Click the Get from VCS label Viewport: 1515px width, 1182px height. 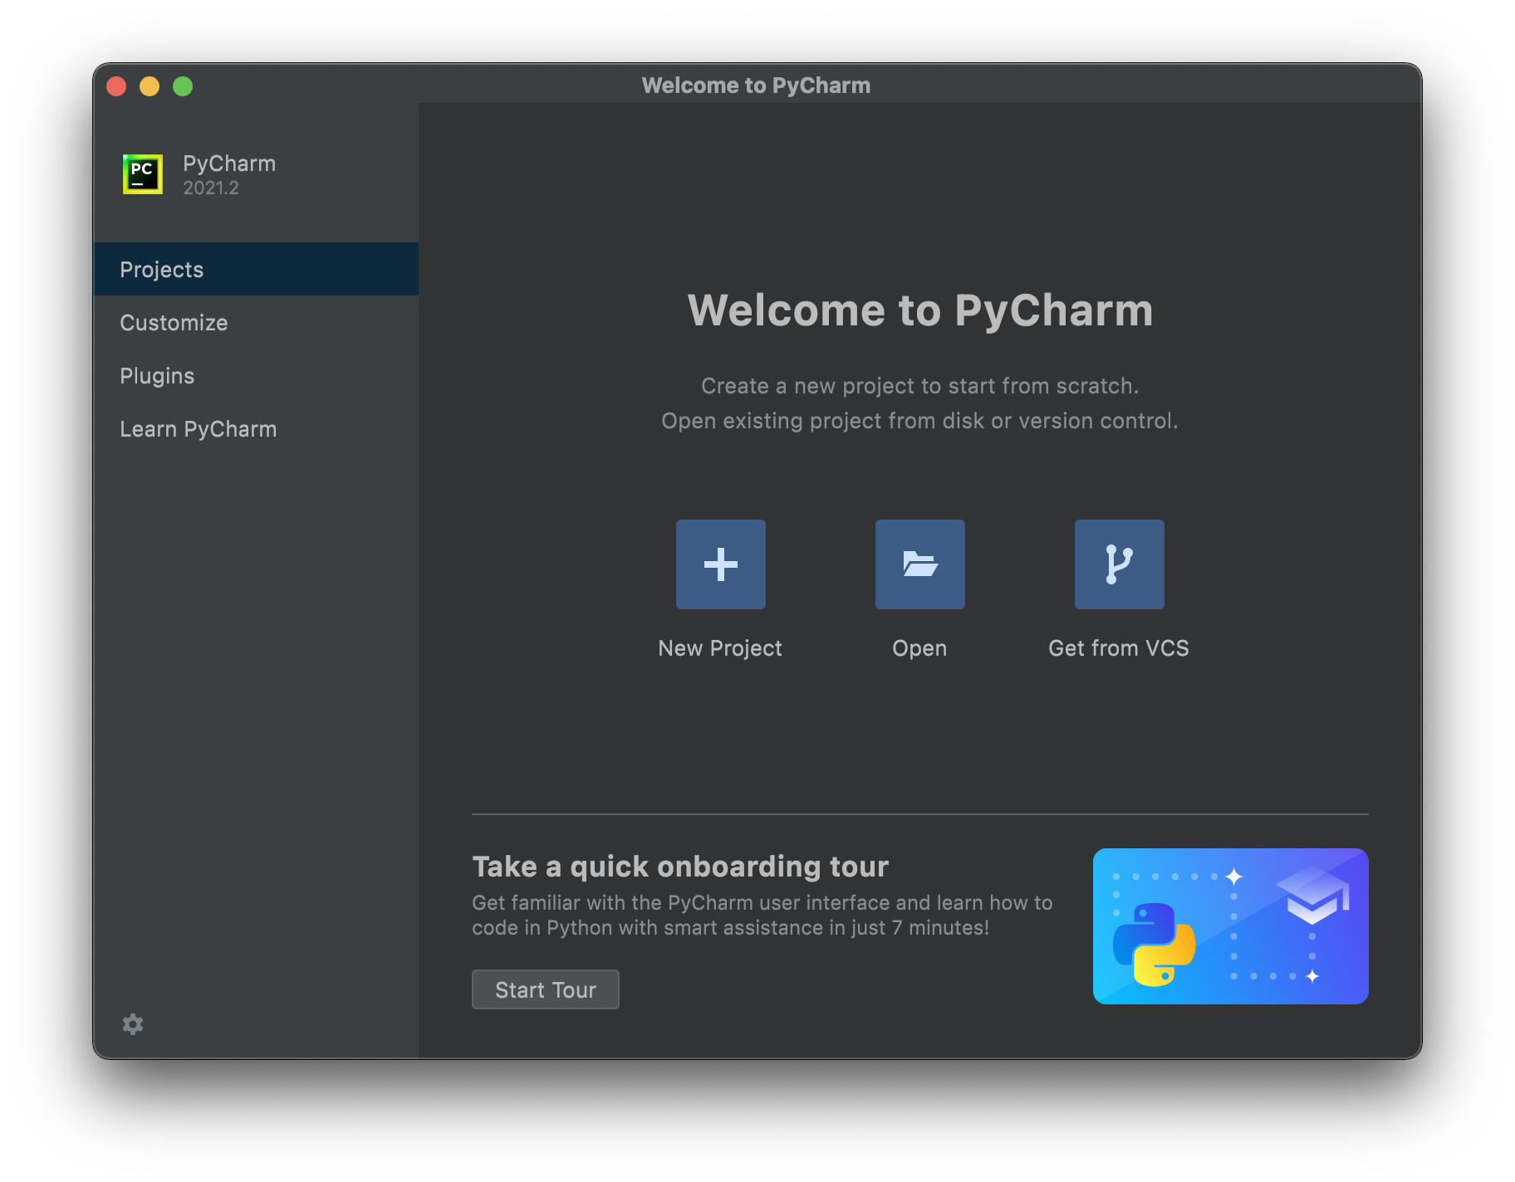1119,648
